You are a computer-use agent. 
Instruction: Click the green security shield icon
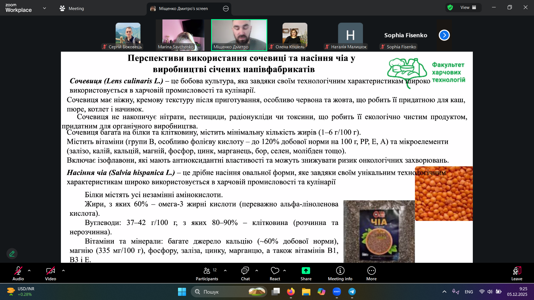click(450, 7)
